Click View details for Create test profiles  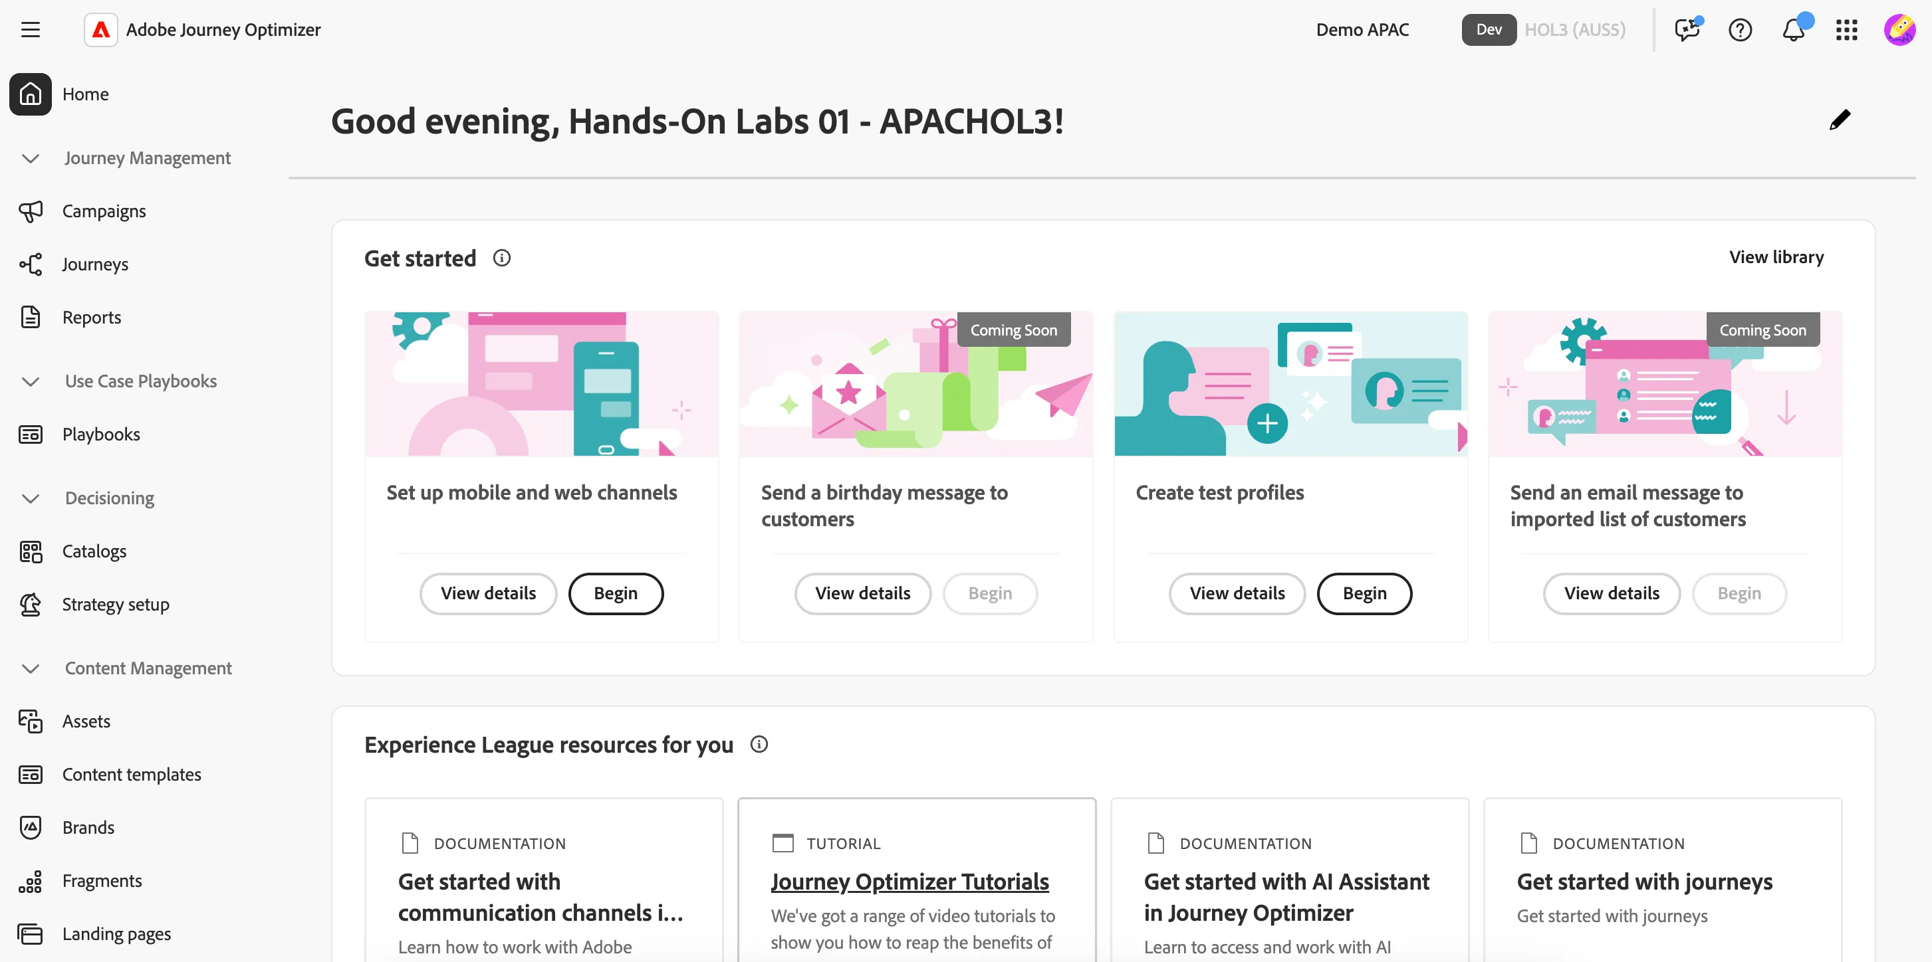[x=1237, y=593]
